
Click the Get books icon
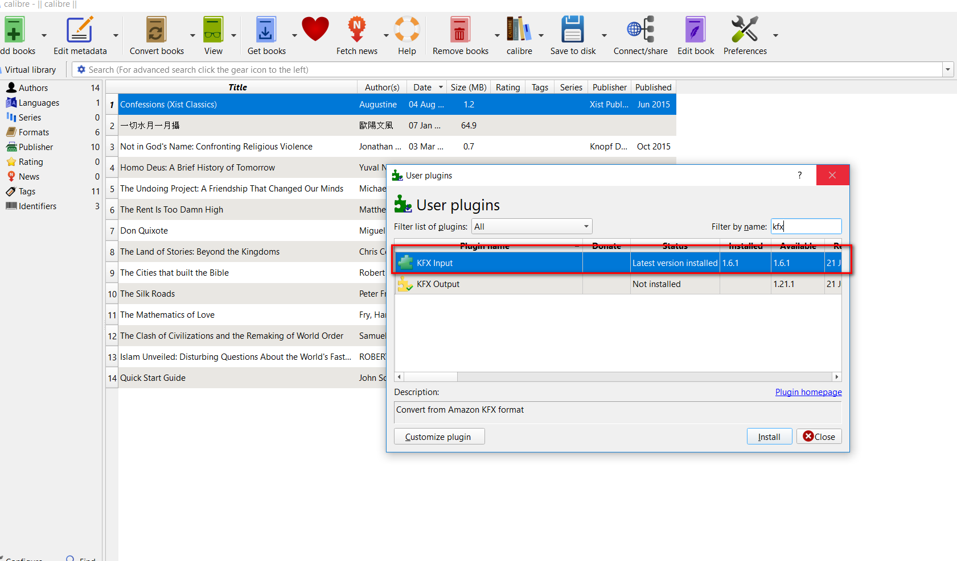[x=266, y=30]
